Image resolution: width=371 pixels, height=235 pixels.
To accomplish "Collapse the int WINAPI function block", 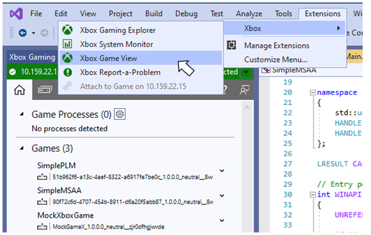I will [x=313, y=195].
